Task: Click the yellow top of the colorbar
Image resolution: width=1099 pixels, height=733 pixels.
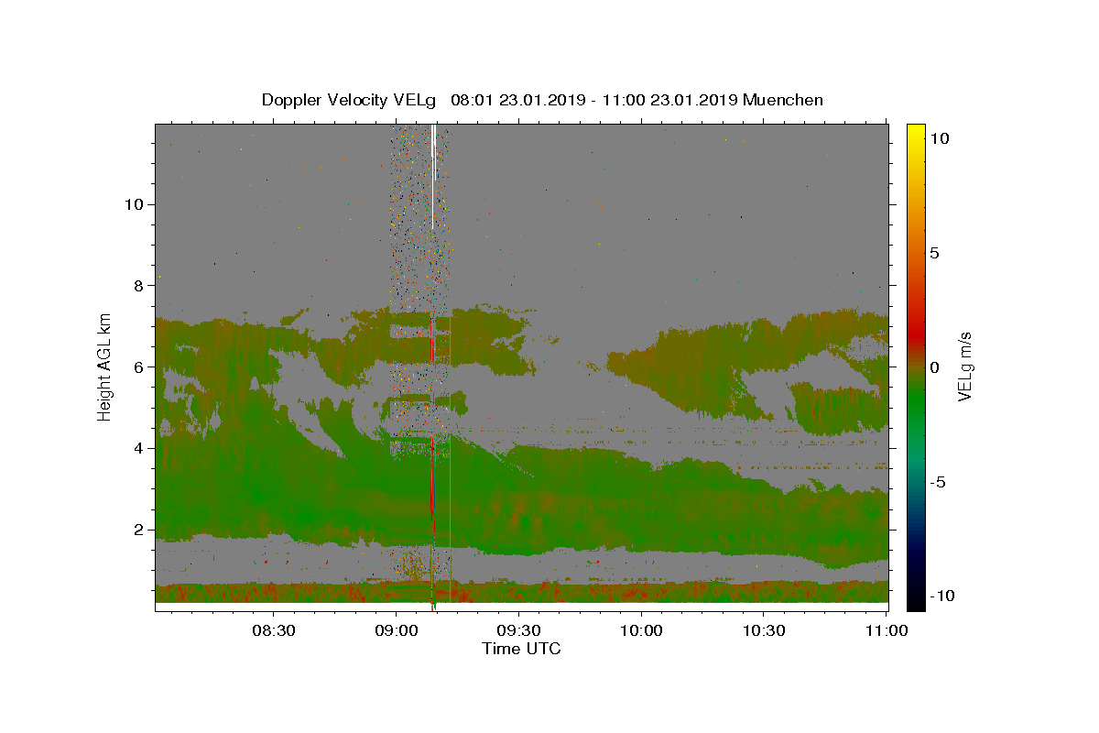Action: pyautogui.click(x=916, y=131)
